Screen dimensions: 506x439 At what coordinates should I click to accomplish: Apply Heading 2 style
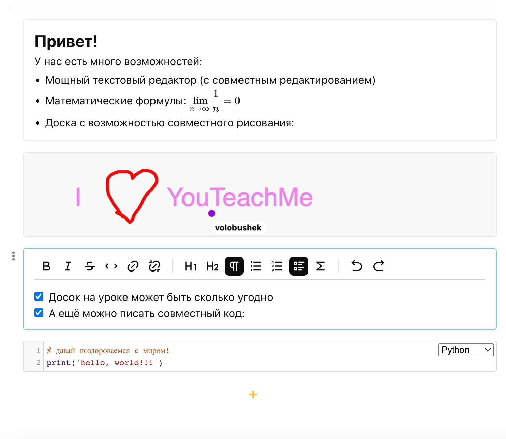pyautogui.click(x=212, y=266)
